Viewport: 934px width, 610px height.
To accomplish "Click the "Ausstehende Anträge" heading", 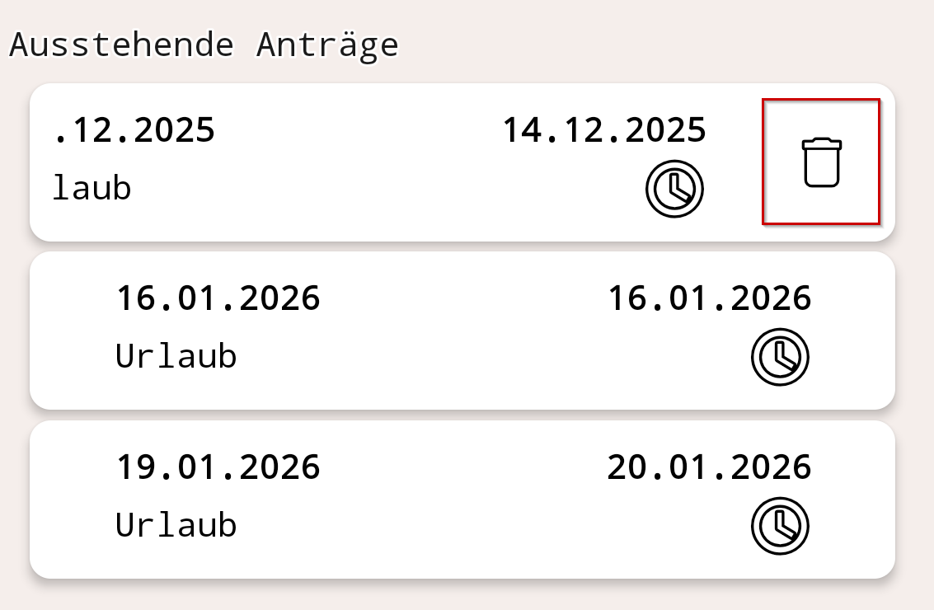I will click(204, 45).
